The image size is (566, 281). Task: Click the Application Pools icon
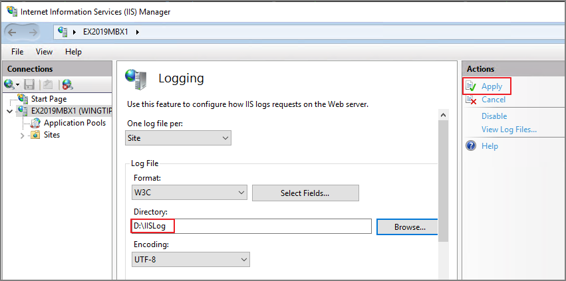36,123
